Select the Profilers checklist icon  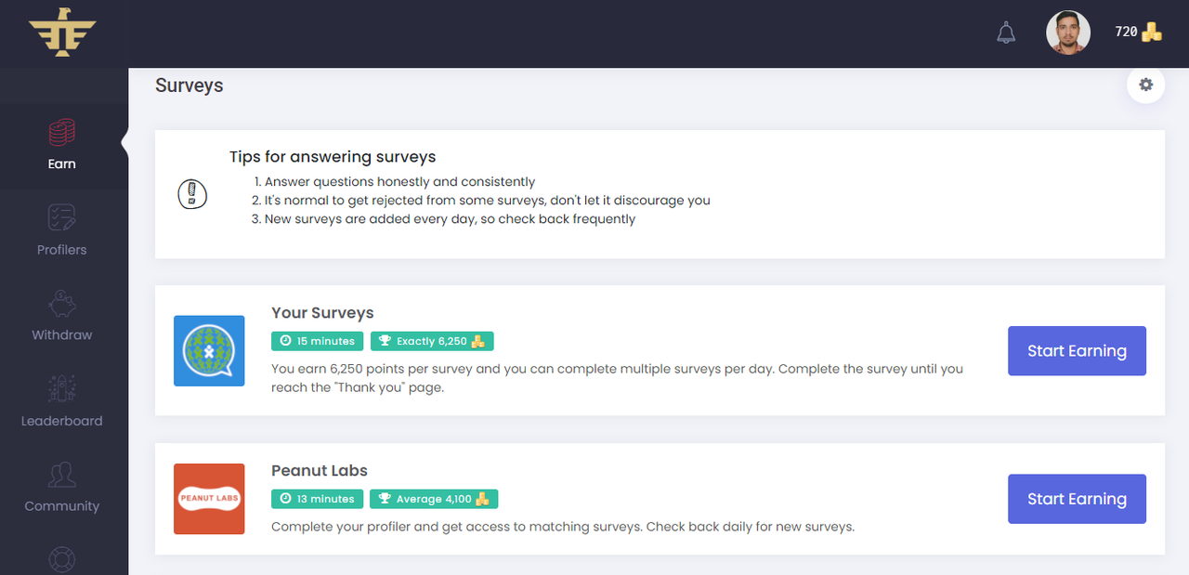[62, 218]
